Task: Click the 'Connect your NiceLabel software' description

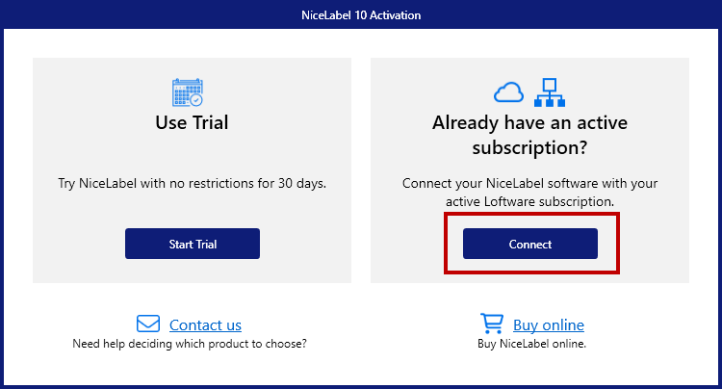Action: pos(529,193)
